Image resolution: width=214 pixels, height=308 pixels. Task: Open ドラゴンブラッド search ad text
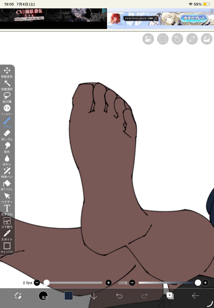139,18
